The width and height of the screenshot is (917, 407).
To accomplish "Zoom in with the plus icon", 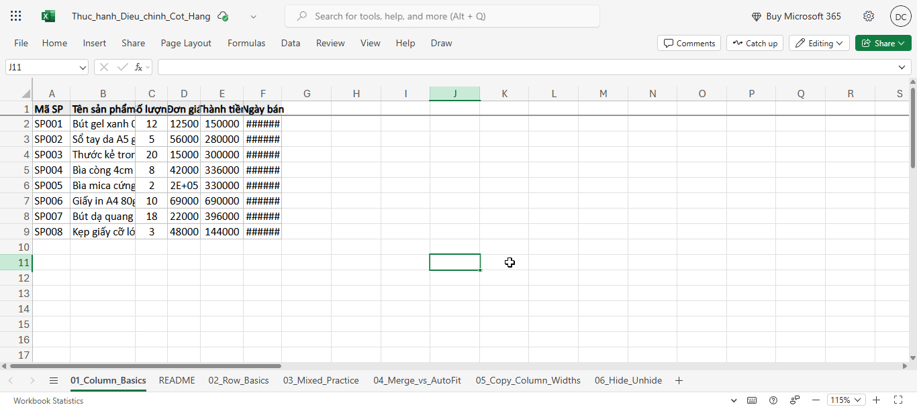I will [x=877, y=400].
